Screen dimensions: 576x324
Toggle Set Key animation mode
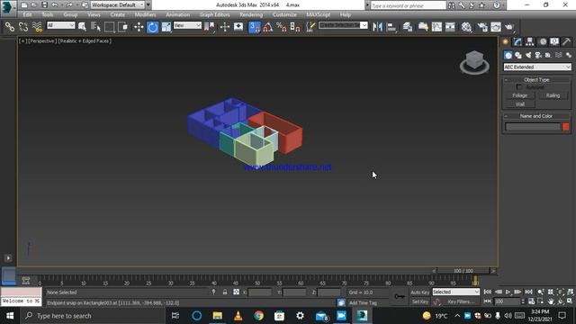click(420, 301)
